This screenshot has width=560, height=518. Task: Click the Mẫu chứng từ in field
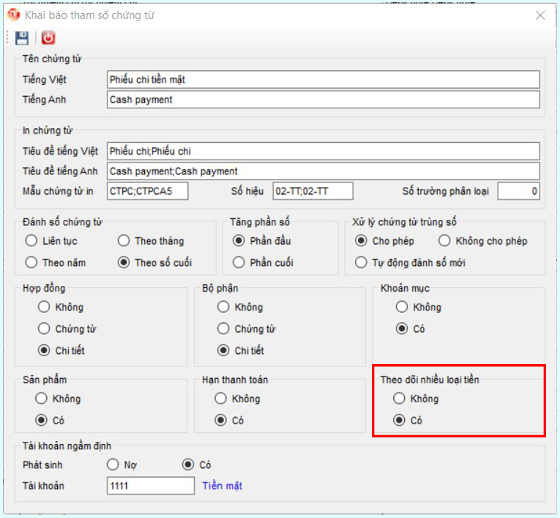tap(146, 191)
